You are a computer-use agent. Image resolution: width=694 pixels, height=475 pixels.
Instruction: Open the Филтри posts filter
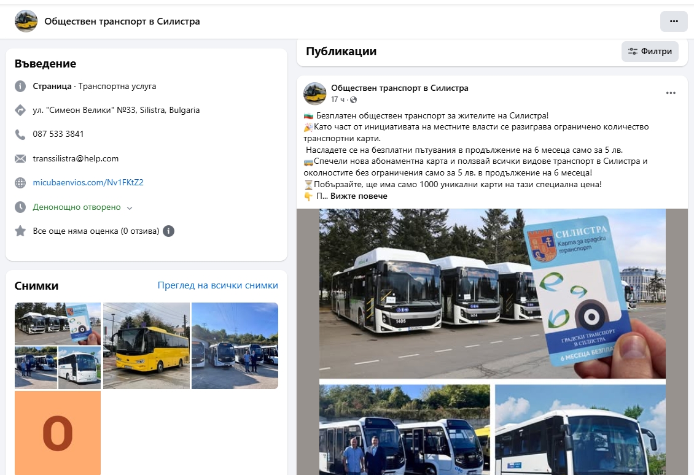pyautogui.click(x=650, y=52)
